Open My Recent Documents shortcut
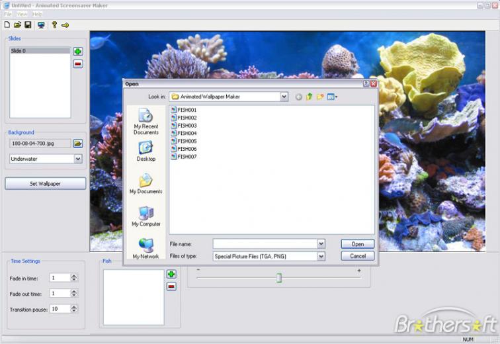Screen dimensions: 500x344 pyautogui.click(x=146, y=122)
